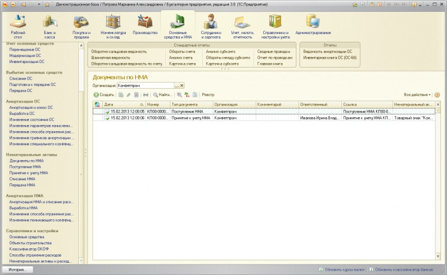Select the Поступление НМА document row
This screenshot has width=447, height=275.
(264, 112)
